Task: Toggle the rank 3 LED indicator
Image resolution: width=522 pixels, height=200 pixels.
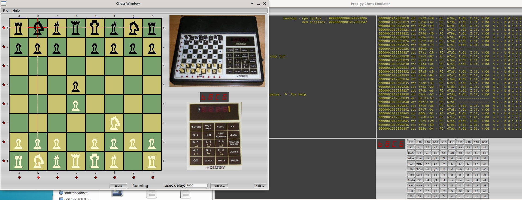Action: click(x=4, y=123)
